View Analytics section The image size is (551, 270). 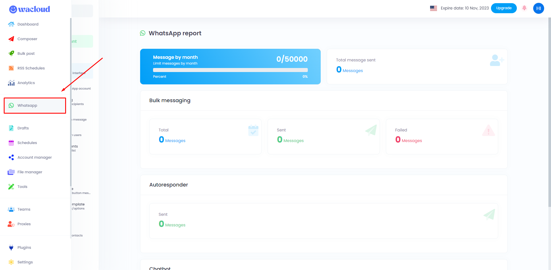(26, 83)
